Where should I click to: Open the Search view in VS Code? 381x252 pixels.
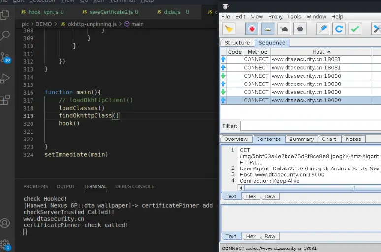click(5, 36)
